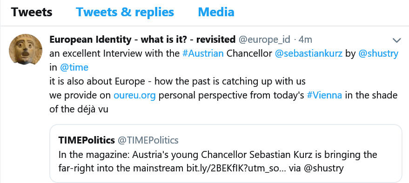Open the 4m tweet timestamp
The height and width of the screenshot is (183, 409).
[305, 40]
